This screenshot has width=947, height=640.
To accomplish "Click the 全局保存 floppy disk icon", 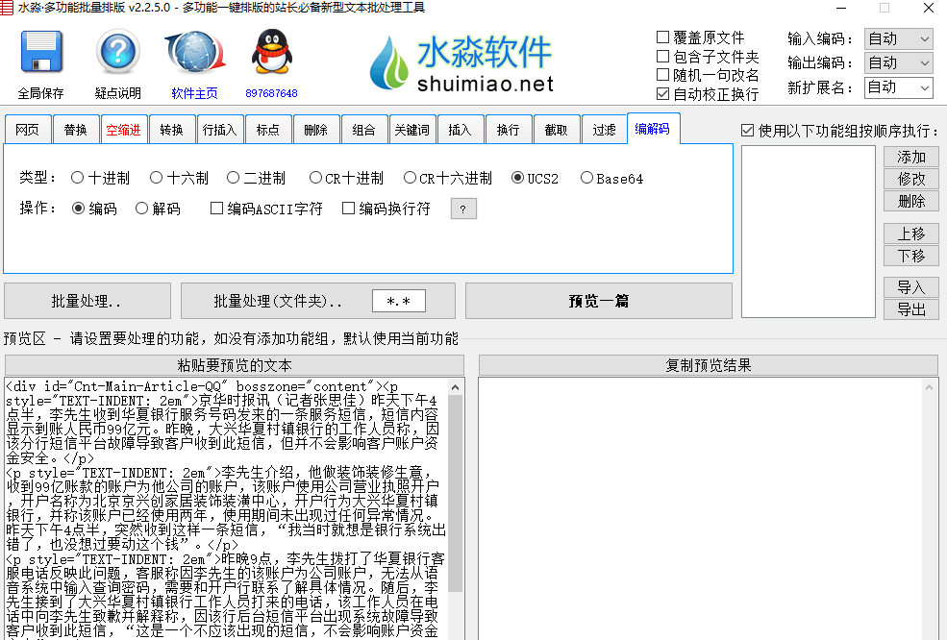I will click(41, 54).
